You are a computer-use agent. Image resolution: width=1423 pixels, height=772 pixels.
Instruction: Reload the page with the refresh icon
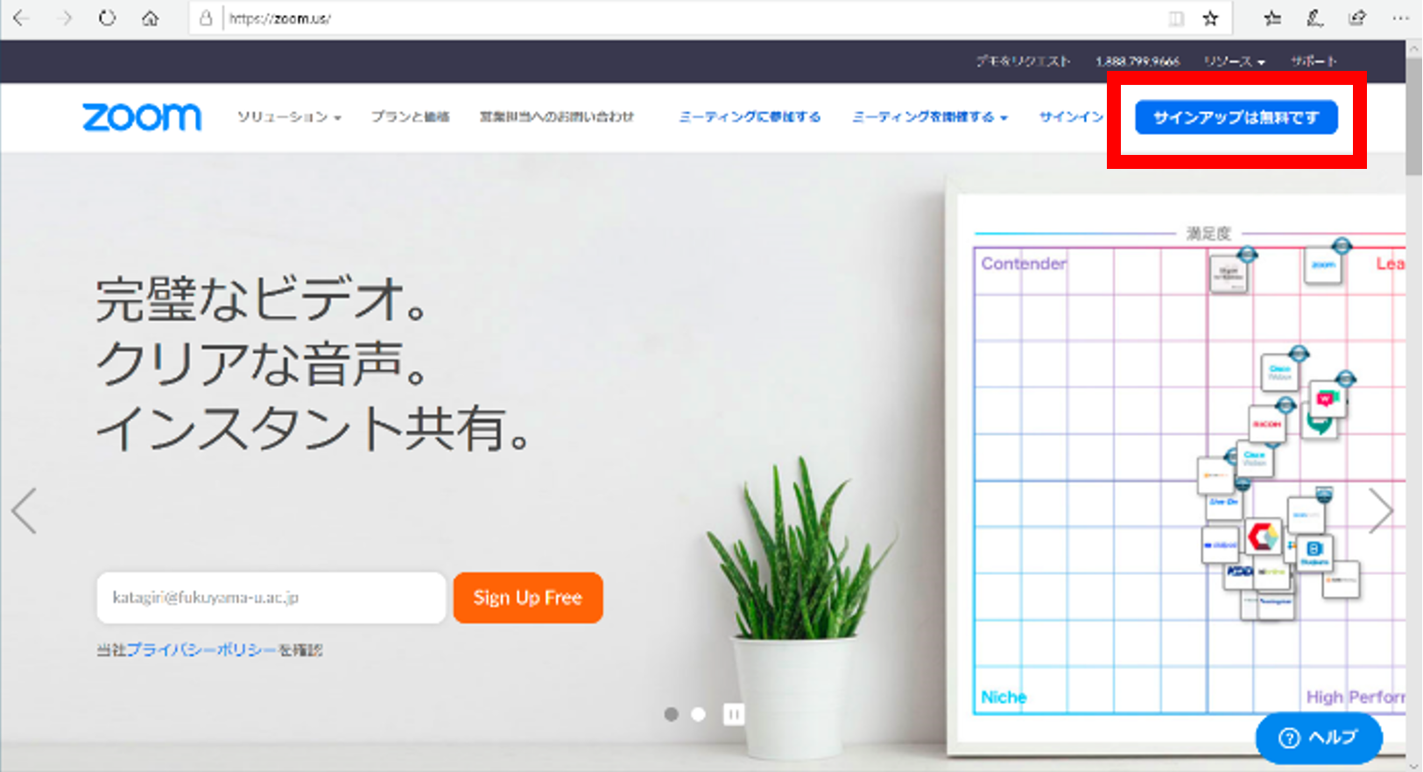(107, 18)
